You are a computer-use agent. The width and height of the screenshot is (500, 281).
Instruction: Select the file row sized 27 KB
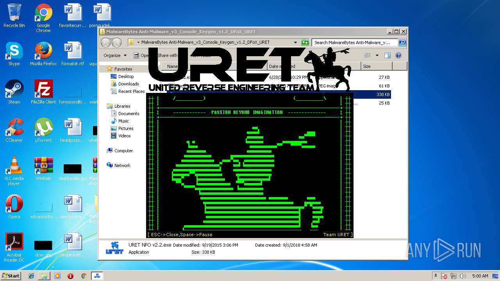pos(279,77)
